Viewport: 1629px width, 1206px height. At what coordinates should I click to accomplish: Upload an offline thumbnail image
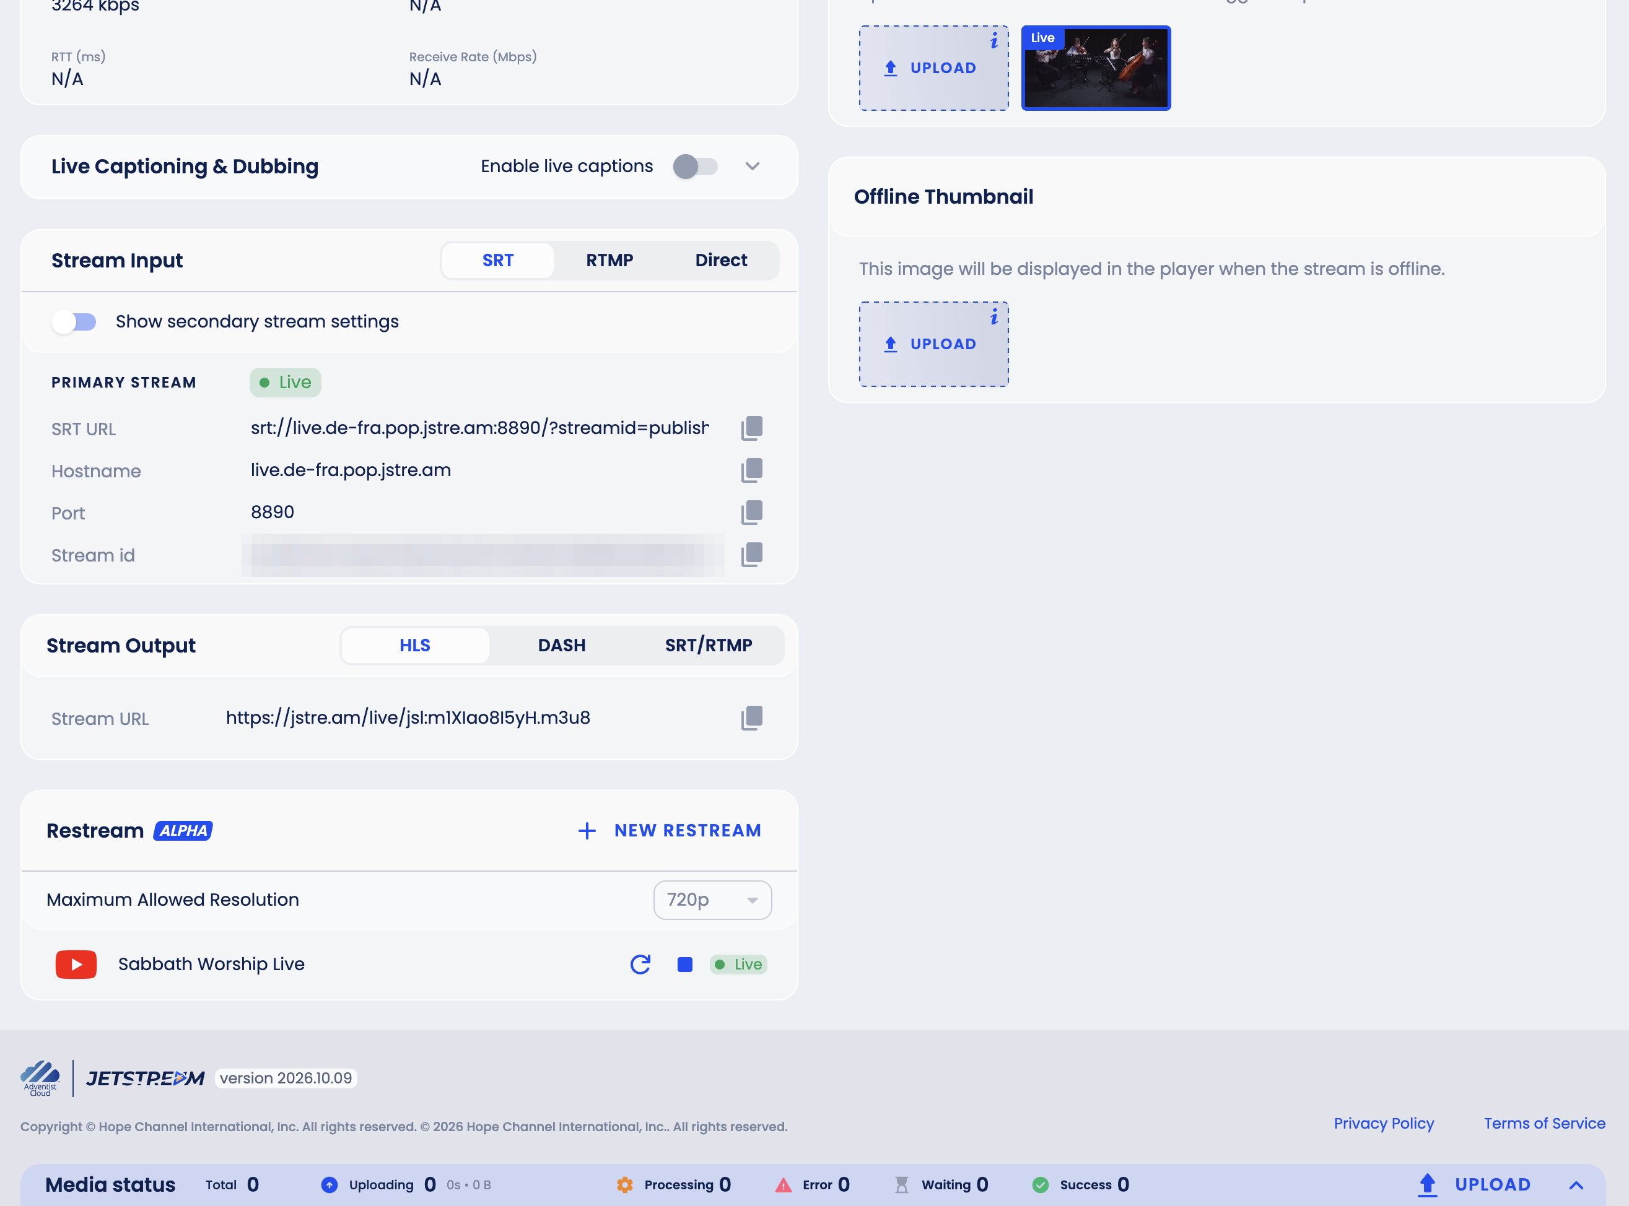[x=933, y=344]
